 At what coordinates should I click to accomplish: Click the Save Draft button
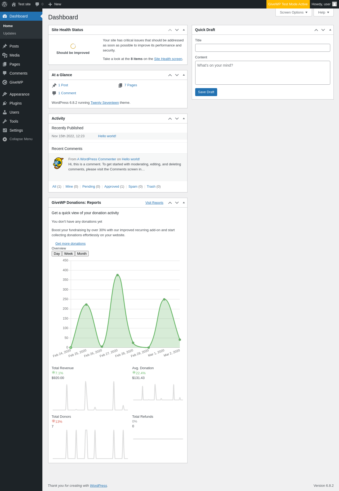206,92
